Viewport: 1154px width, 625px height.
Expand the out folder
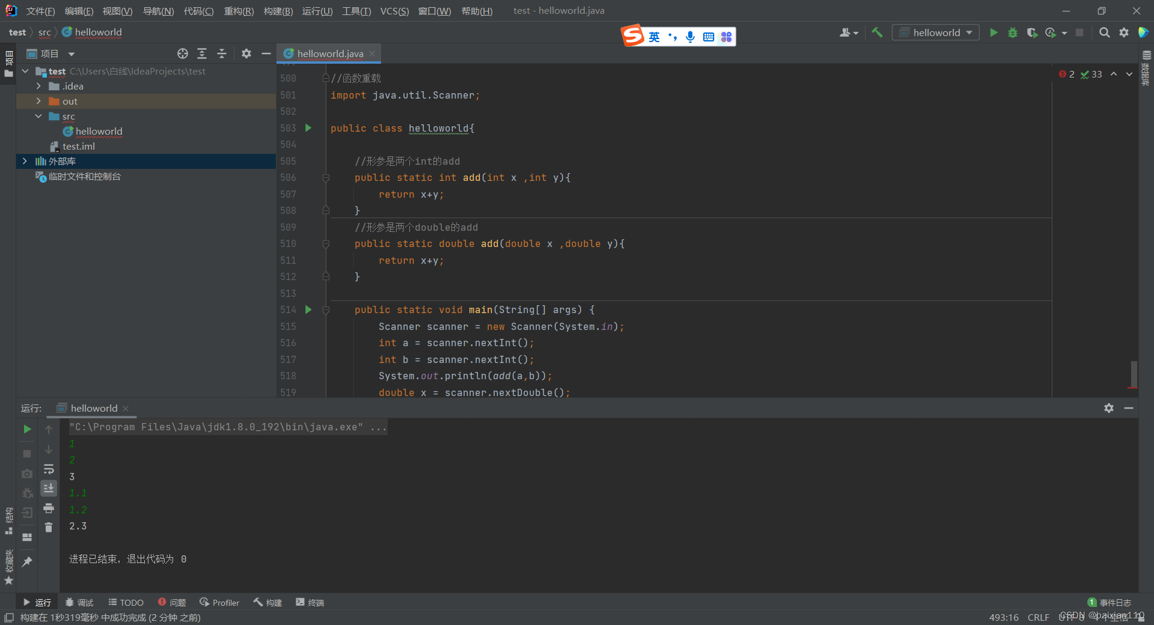pos(38,101)
